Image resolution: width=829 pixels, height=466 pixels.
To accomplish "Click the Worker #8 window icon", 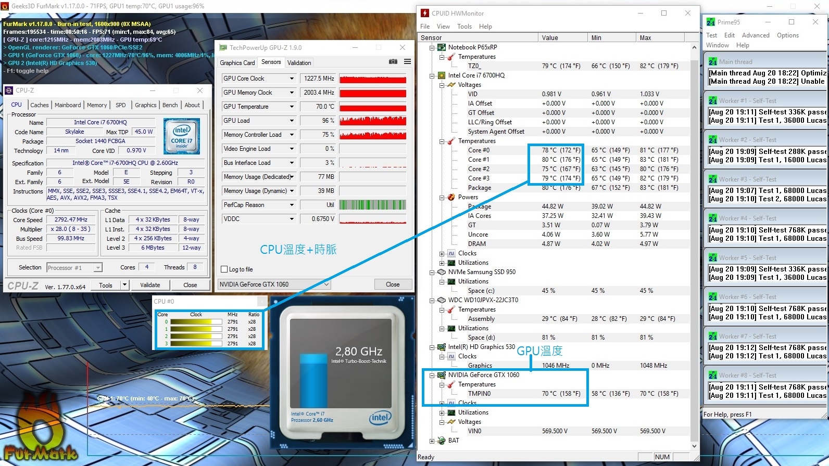I will pyautogui.click(x=713, y=376).
